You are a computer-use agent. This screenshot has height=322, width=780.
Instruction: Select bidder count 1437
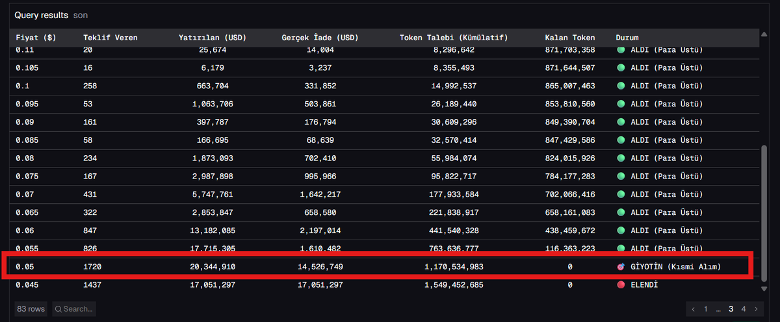(x=92, y=284)
